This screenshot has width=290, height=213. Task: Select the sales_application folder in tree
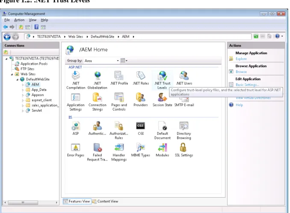click(45, 105)
